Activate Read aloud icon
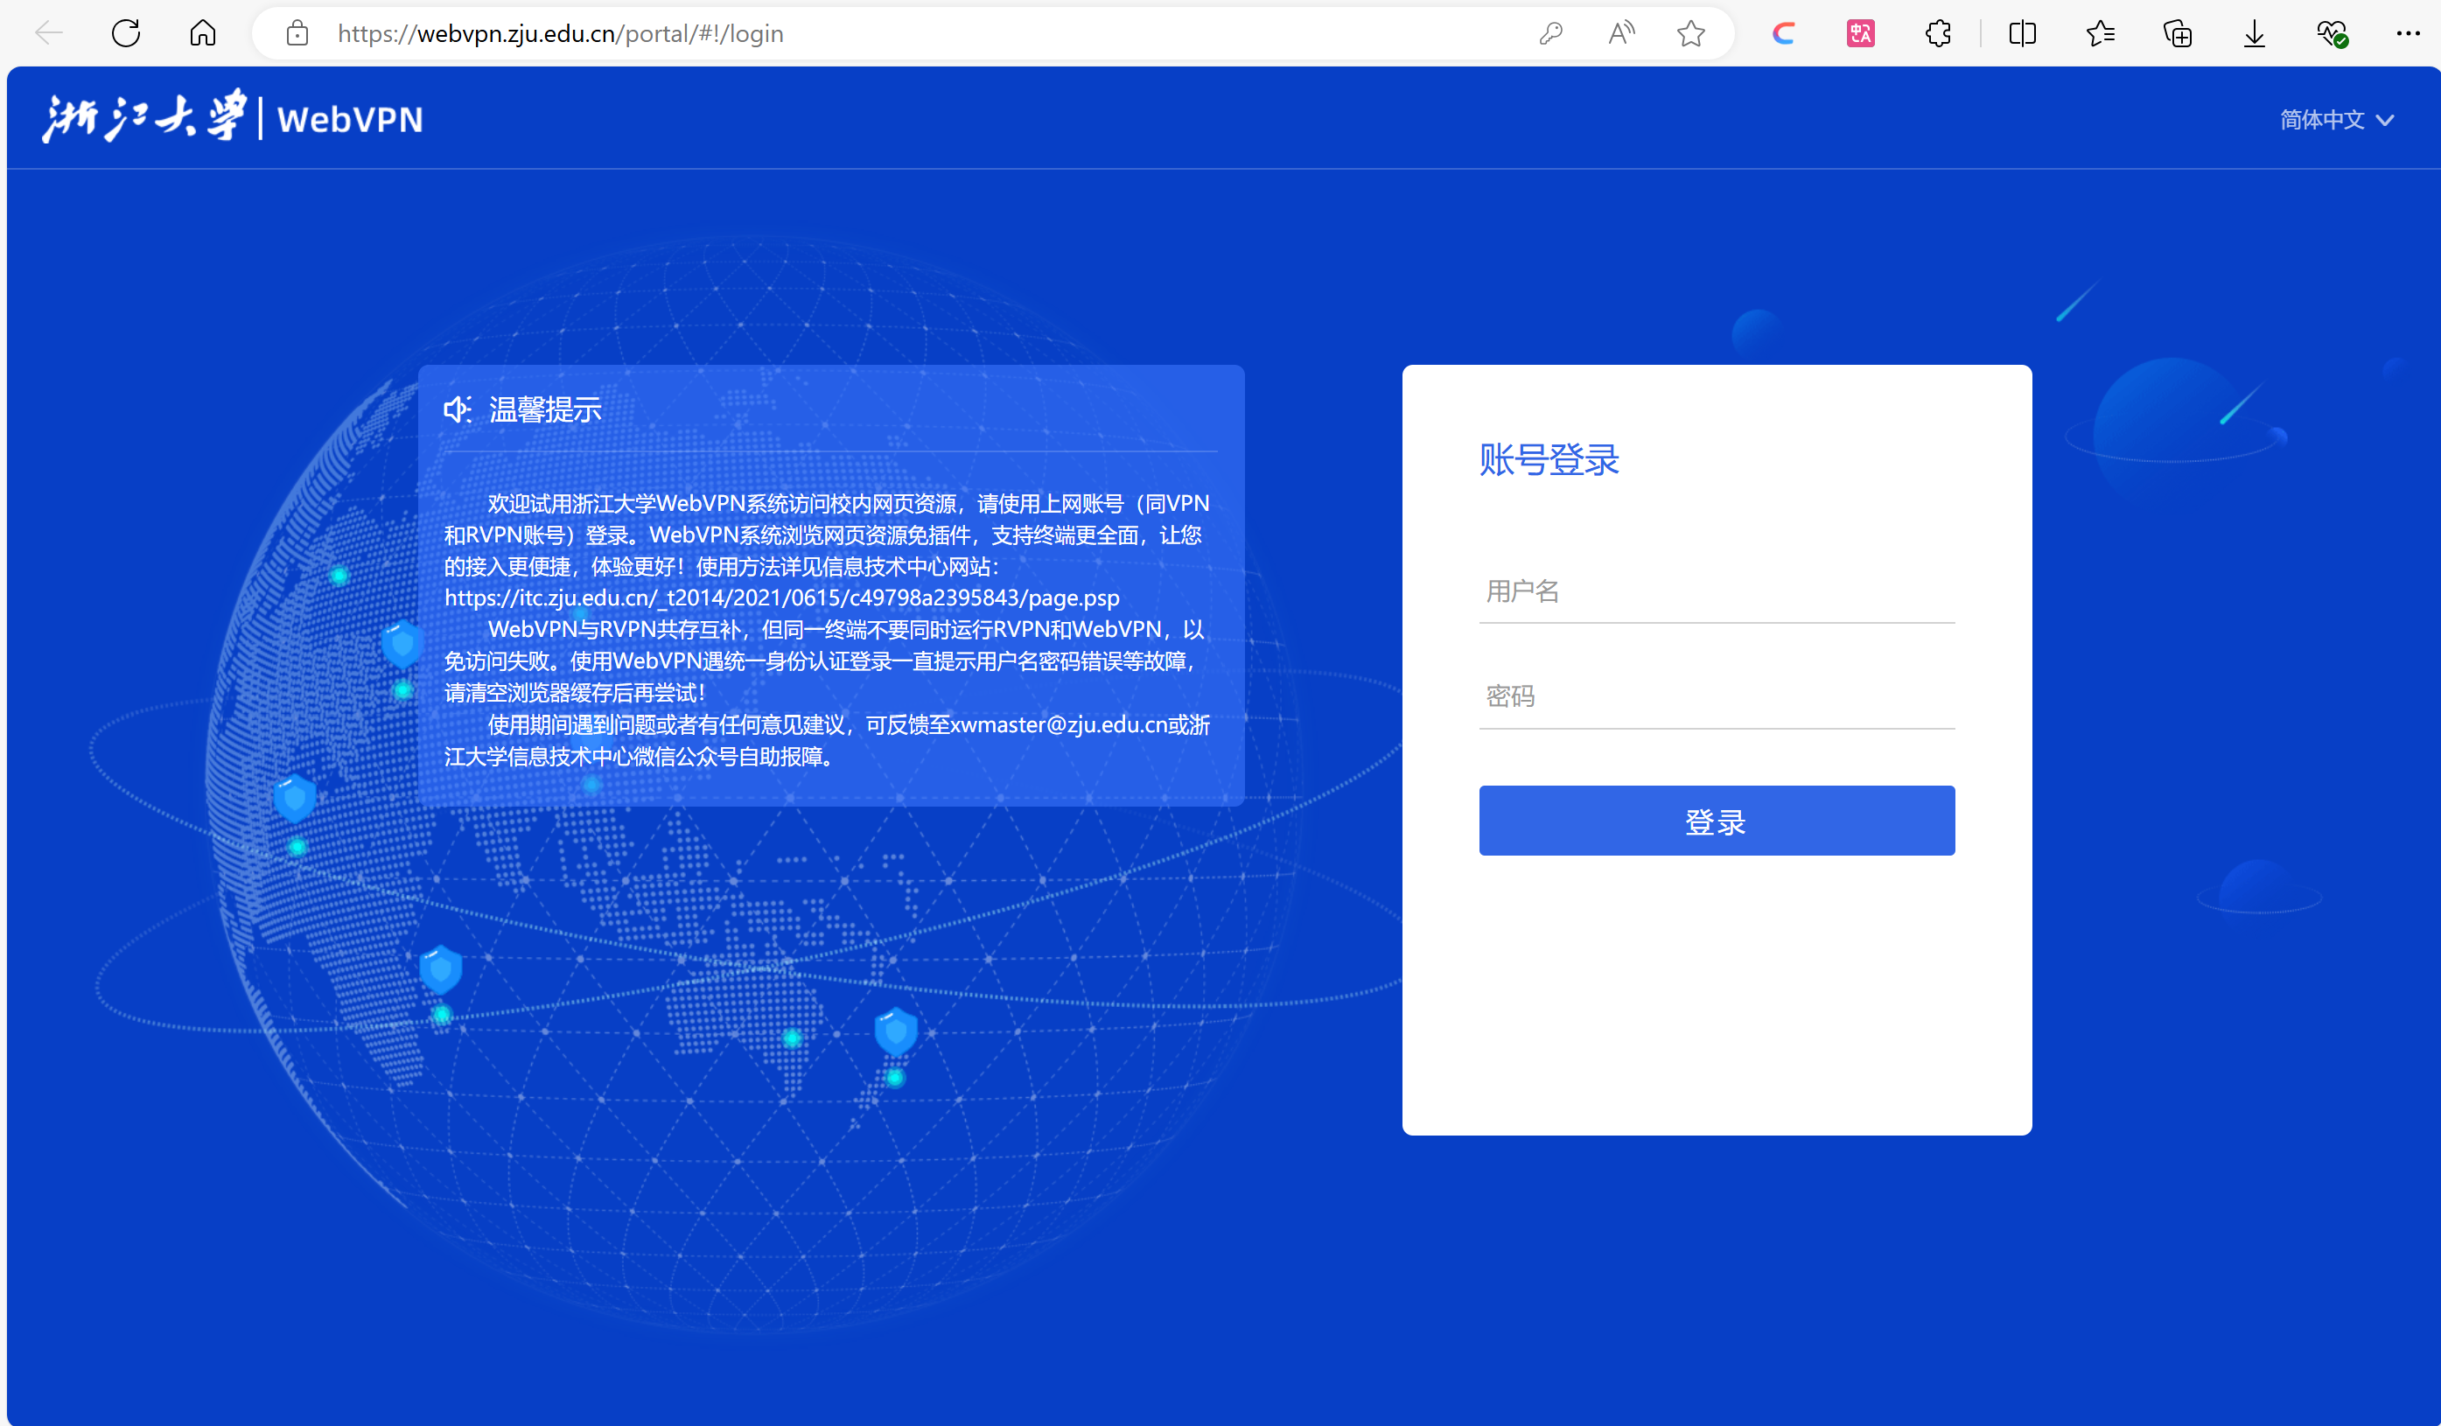The height and width of the screenshot is (1426, 2441). [x=1620, y=34]
